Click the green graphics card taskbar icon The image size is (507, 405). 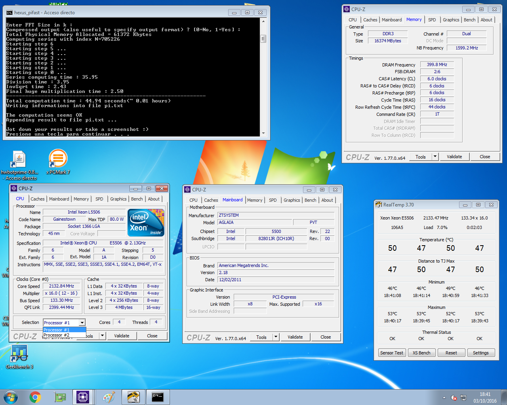click(60, 397)
